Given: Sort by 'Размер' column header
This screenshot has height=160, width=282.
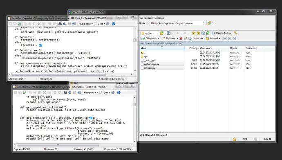Looking at the screenshot, I should [x=192, y=48].
